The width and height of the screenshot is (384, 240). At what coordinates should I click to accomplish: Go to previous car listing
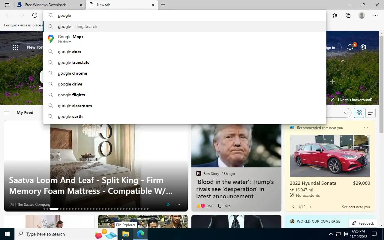pyautogui.click(x=293, y=207)
